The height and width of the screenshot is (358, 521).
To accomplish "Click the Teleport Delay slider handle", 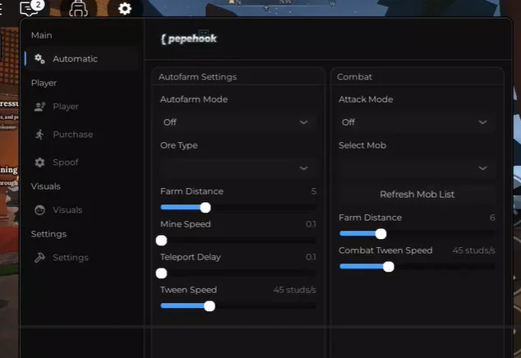I will click(x=162, y=273).
